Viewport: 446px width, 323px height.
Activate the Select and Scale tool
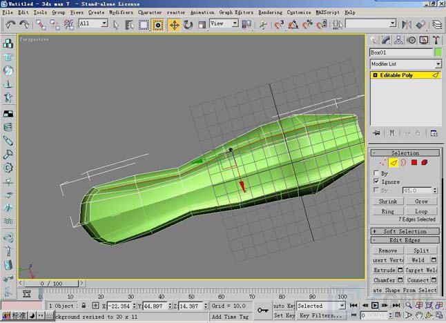pos(202,25)
